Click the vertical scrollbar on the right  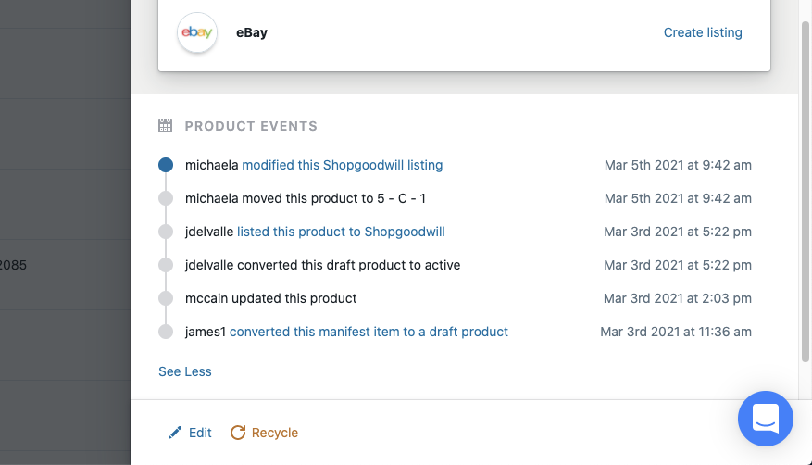pyautogui.click(x=806, y=192)
